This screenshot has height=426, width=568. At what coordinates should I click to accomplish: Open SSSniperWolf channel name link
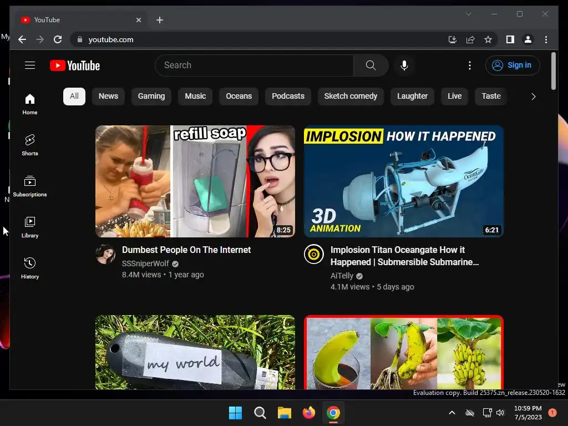145,263
